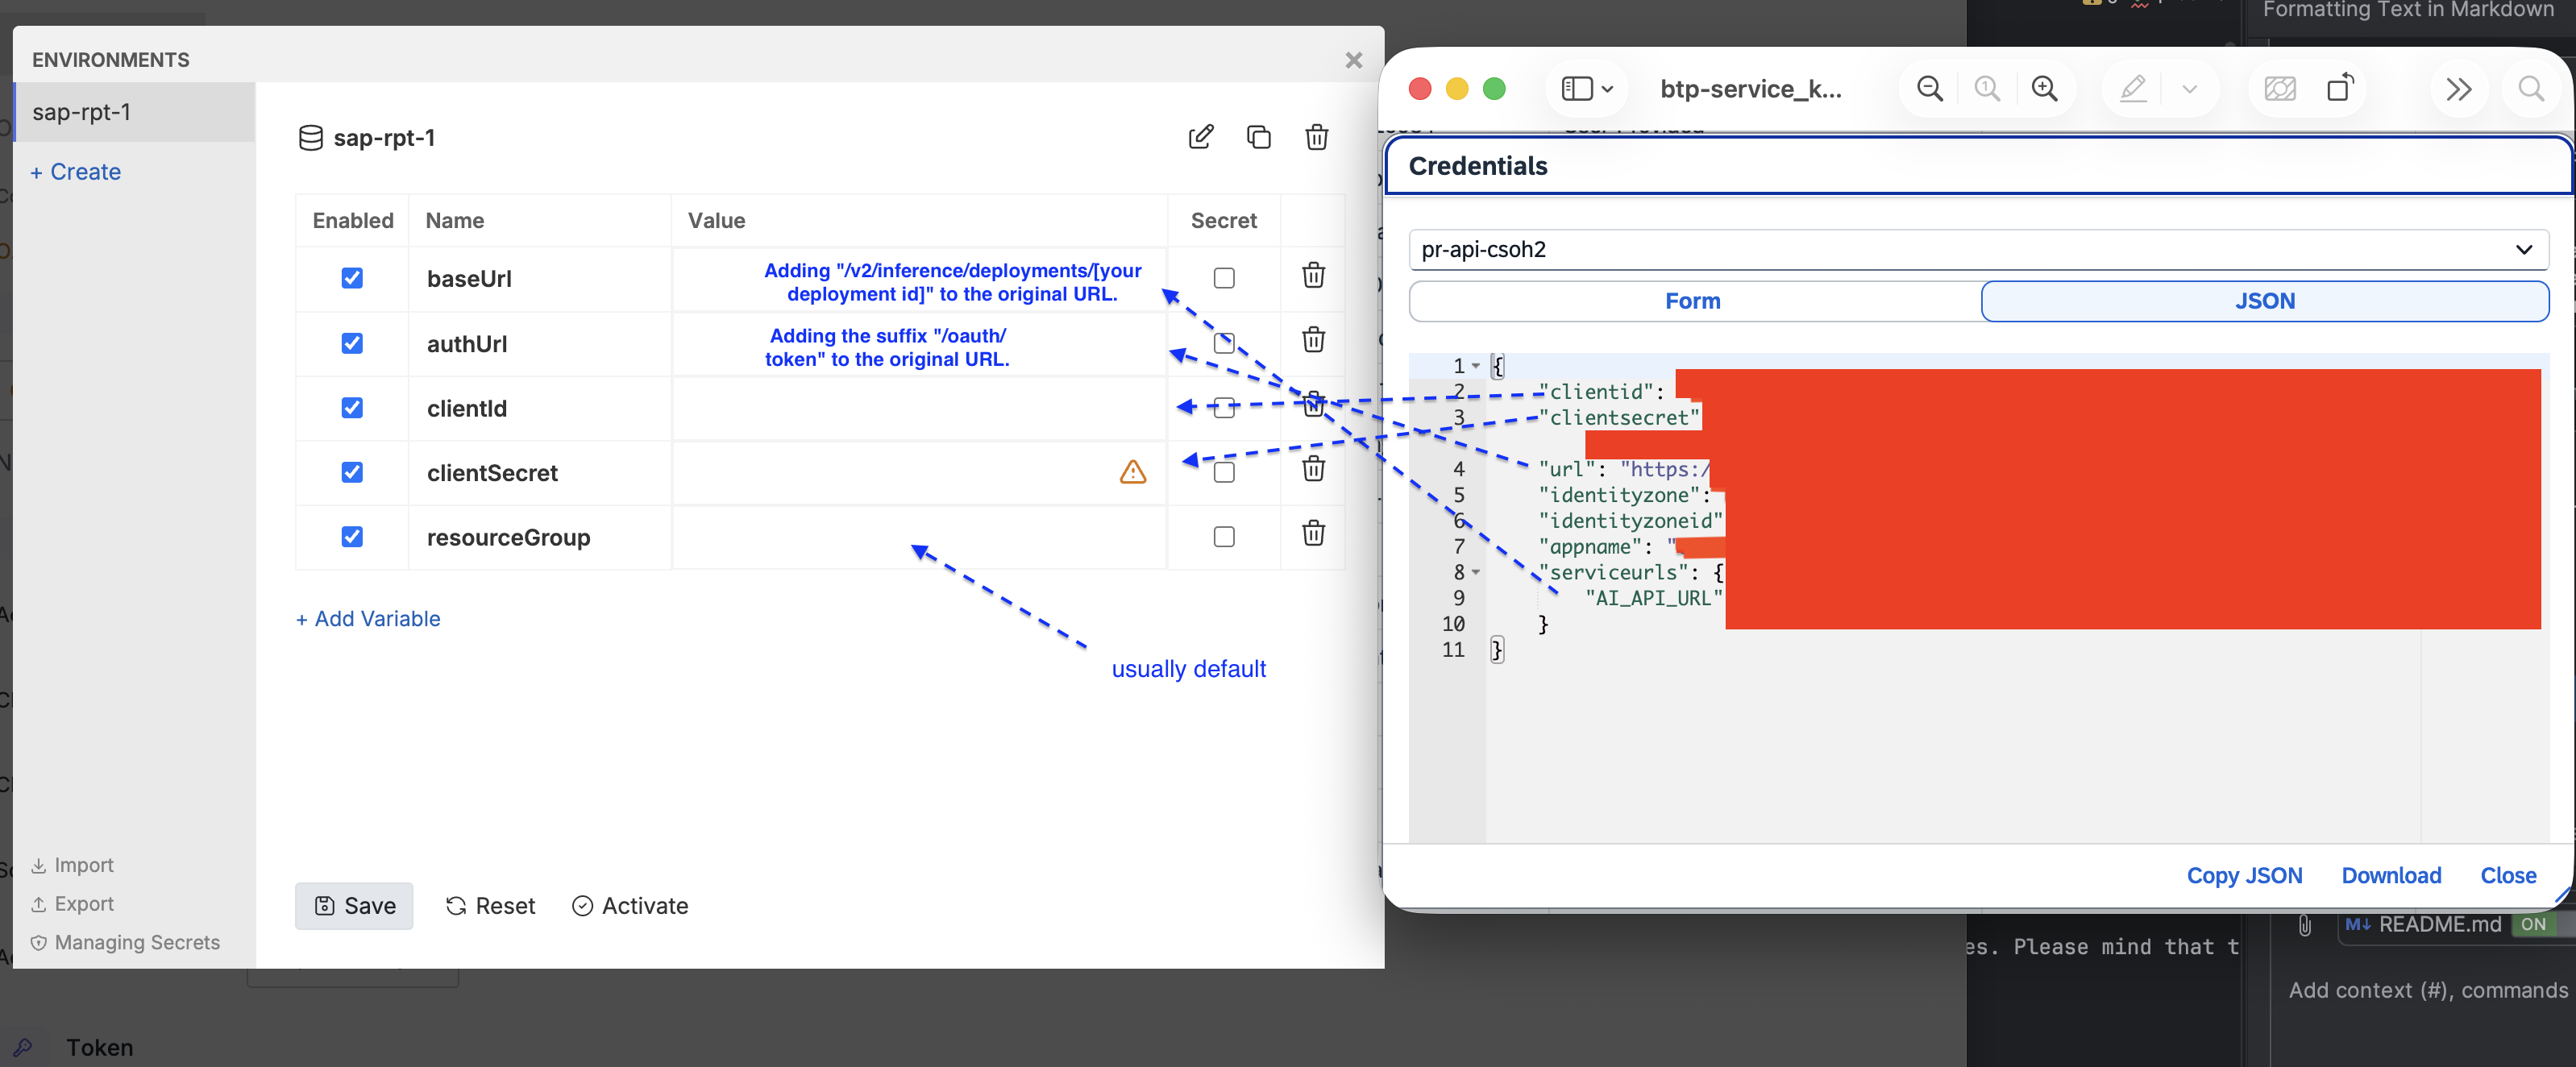This screenshot has height=1067, width=2576.
Task: Close the Environments dialog
Action: tap(1354, 61)
